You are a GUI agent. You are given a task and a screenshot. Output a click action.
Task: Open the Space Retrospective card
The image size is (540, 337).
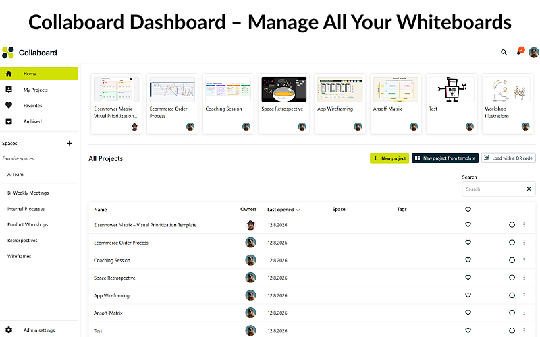pos(284,104)
